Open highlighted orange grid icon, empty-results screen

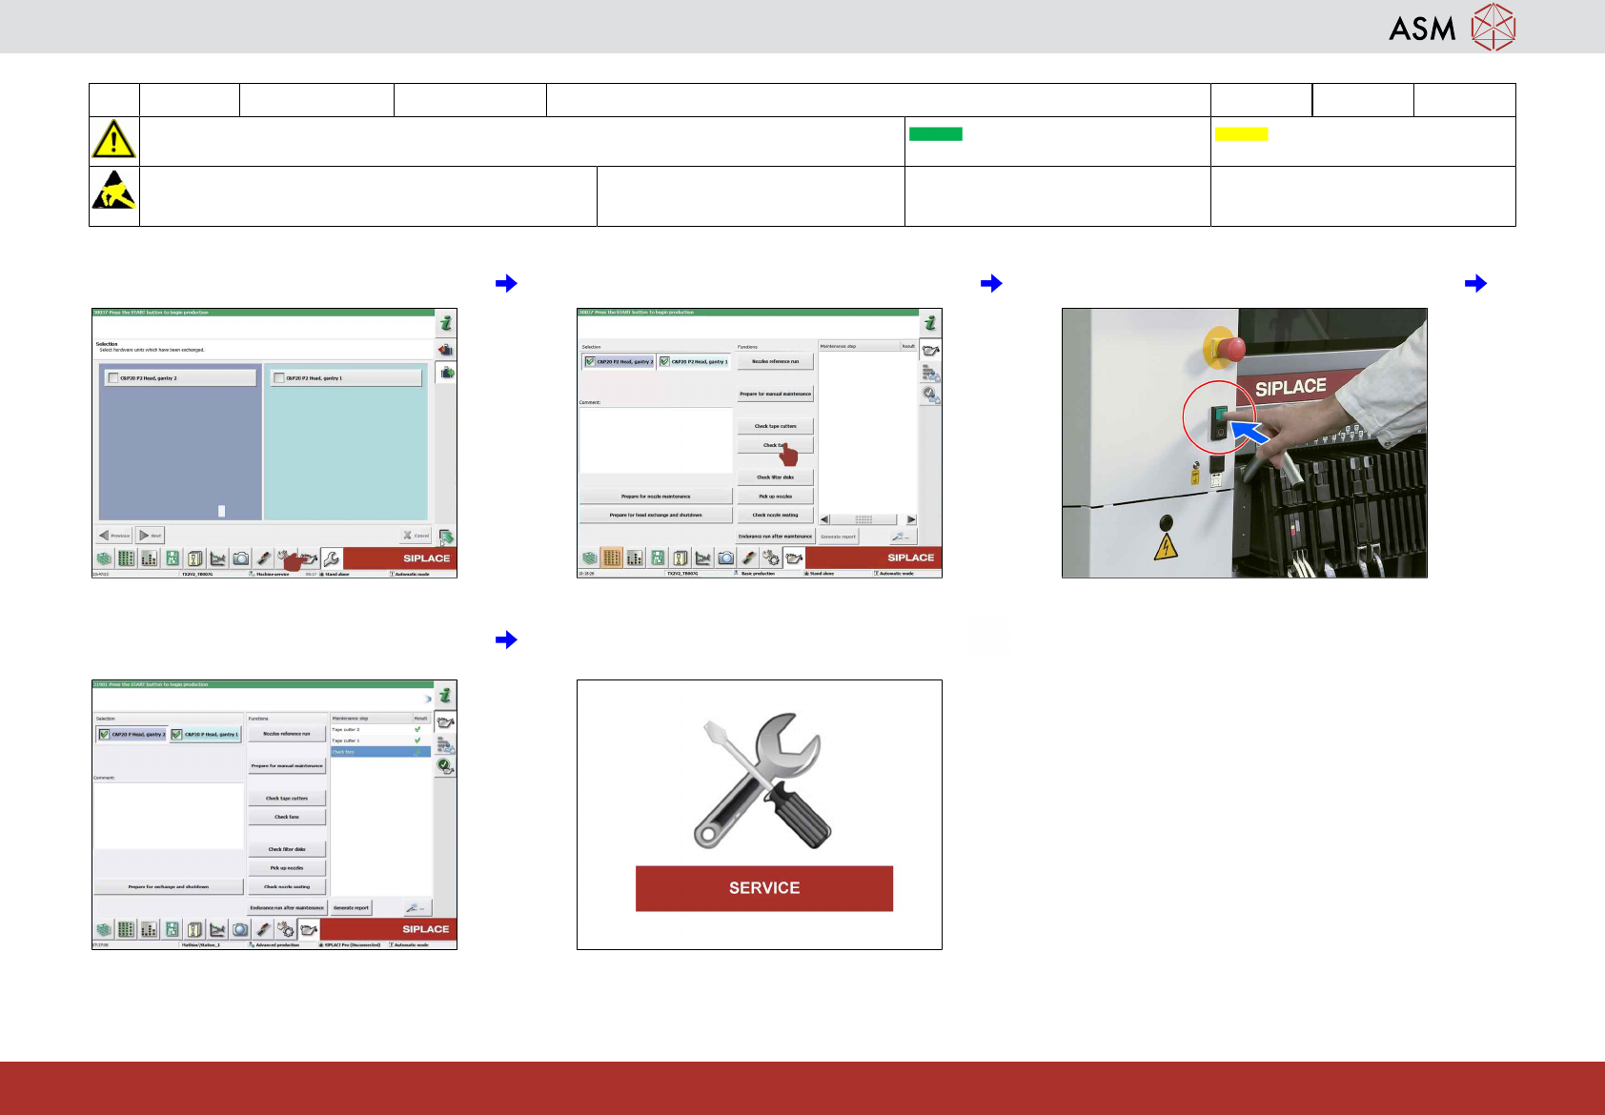pyautogui.click(x=611, y=557)
